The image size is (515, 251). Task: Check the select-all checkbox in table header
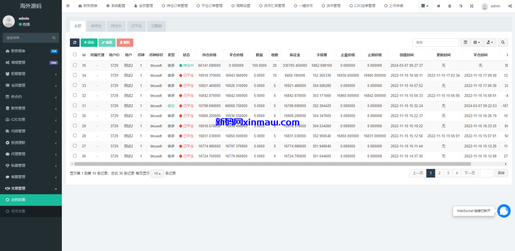[75, 54]
